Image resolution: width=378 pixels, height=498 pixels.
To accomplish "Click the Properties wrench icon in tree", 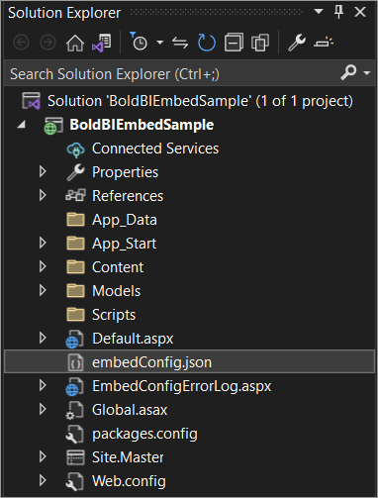I will click(75, 172).
